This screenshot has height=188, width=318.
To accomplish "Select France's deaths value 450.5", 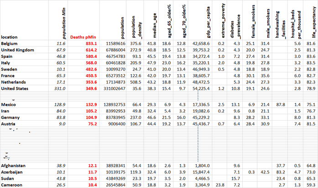I will pyautogui.click(x=91, y=76).
